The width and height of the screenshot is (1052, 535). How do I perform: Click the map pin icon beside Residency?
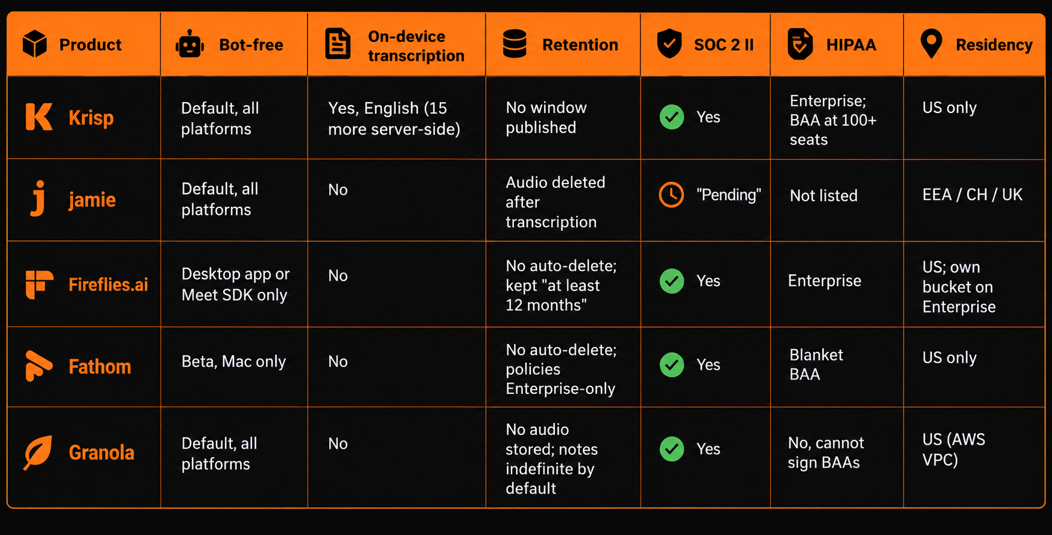(x=931, y=44)
